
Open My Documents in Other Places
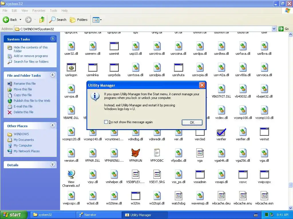tap(24, 140)
